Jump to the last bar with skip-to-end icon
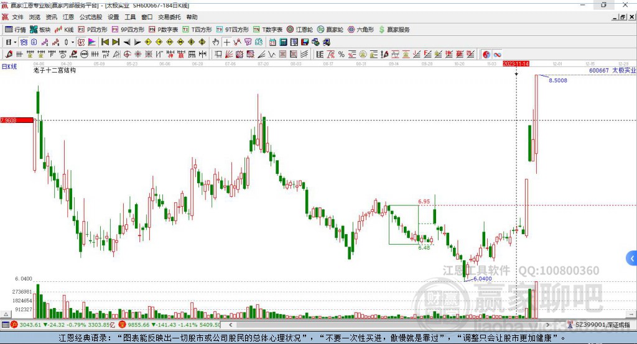 116,42
